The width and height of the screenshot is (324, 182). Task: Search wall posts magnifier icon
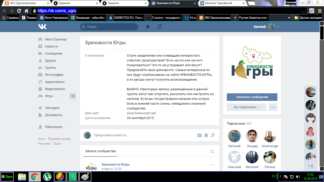point(212,151)
